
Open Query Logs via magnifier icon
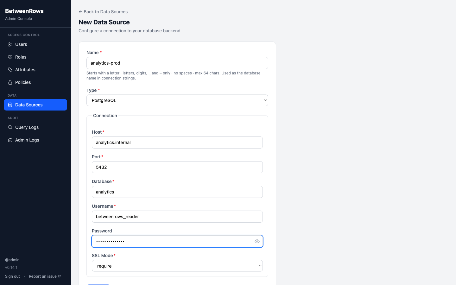pos(10,127)
